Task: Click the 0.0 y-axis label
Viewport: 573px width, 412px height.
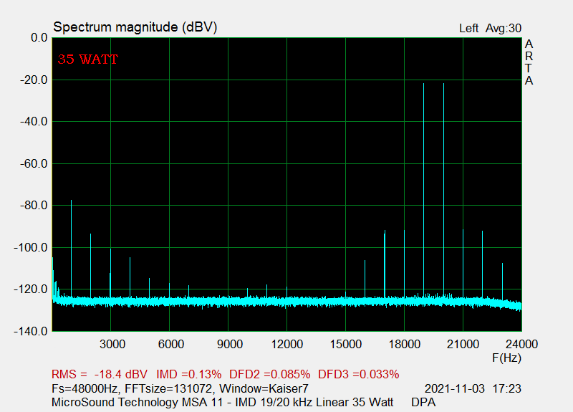Action: coord(39,38)
